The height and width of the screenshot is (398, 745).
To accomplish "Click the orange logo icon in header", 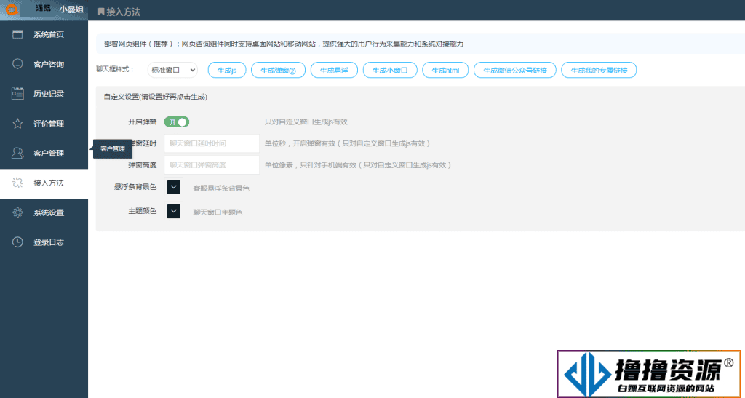I will click(11, 9).
